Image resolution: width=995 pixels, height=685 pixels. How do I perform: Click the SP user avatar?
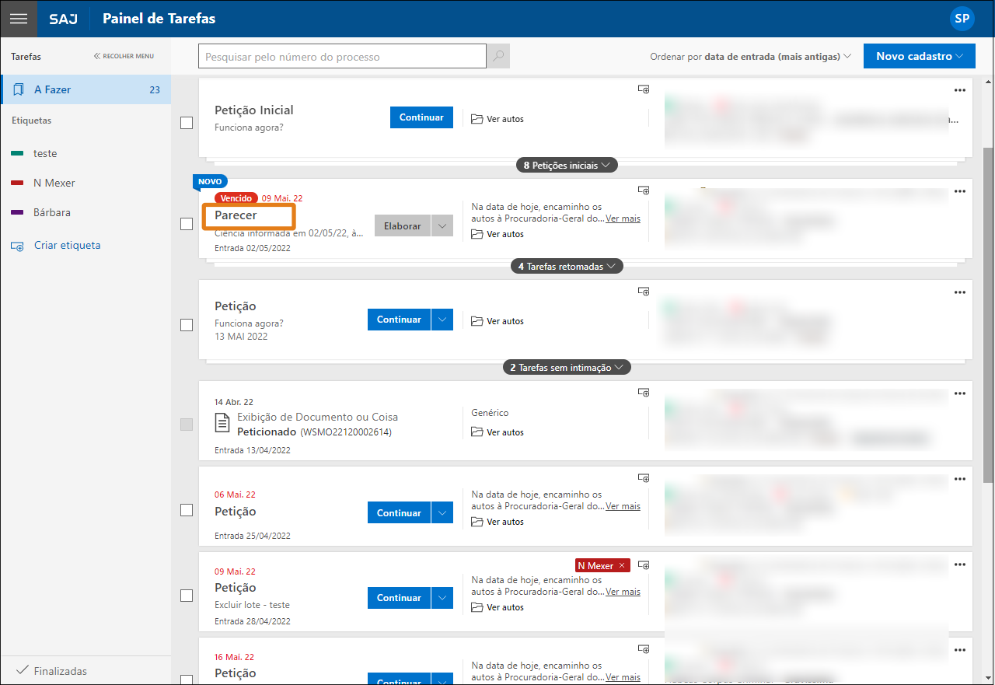pos(962,19)
